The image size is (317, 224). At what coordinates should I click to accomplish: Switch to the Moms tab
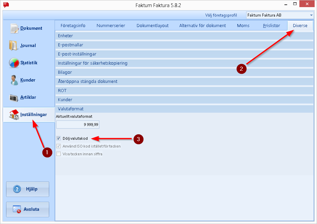[243, 26]
